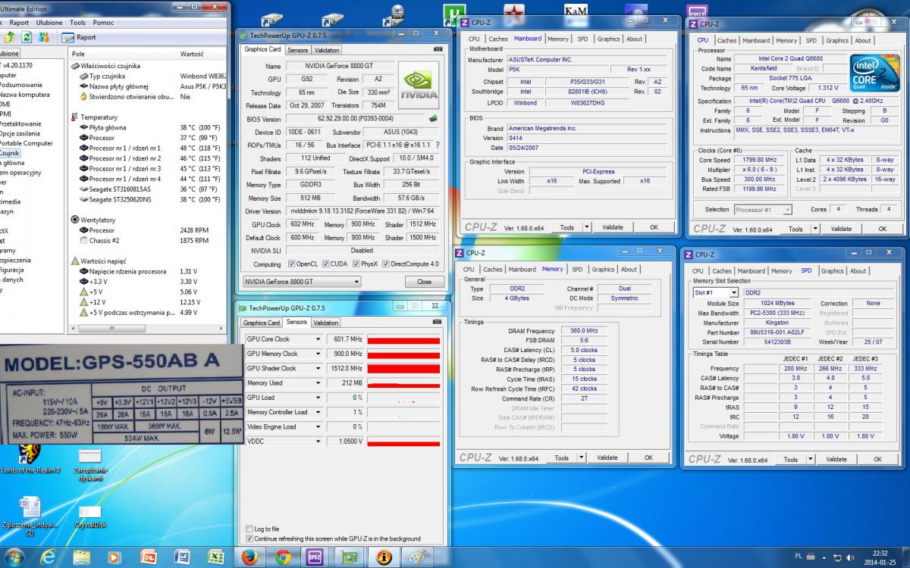Screen dimensions: 910x568
Task: Click Validate in CPU-Z Mainboard window
Action: tap(613, 227)
